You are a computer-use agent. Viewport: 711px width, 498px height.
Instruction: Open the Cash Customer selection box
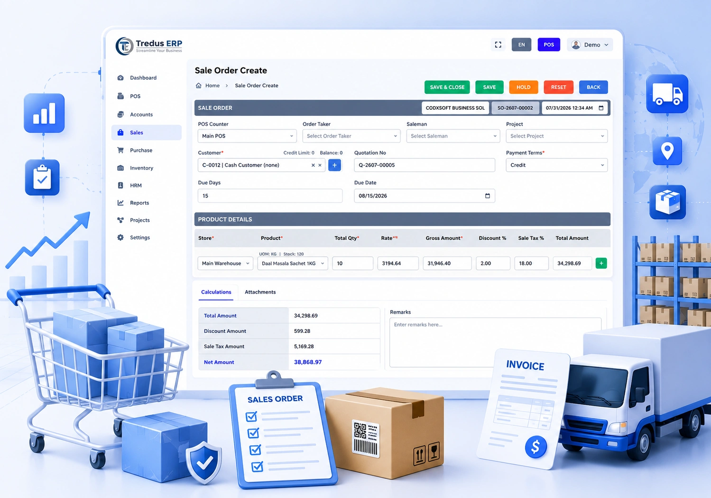tap(261, 165)
